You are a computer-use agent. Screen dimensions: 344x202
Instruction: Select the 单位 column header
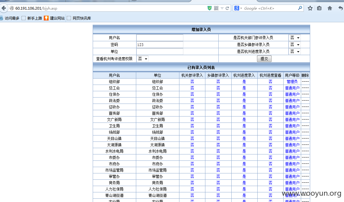[x=158, y=75]
